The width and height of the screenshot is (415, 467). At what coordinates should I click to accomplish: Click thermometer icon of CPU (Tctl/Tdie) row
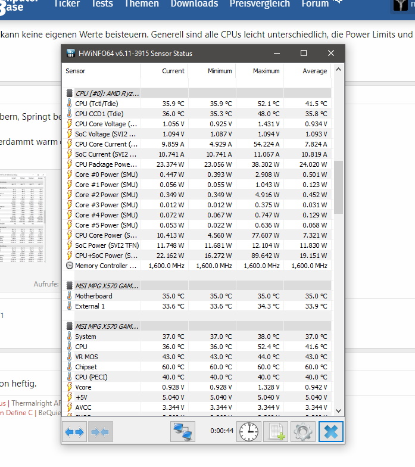(x=69, y=104)
